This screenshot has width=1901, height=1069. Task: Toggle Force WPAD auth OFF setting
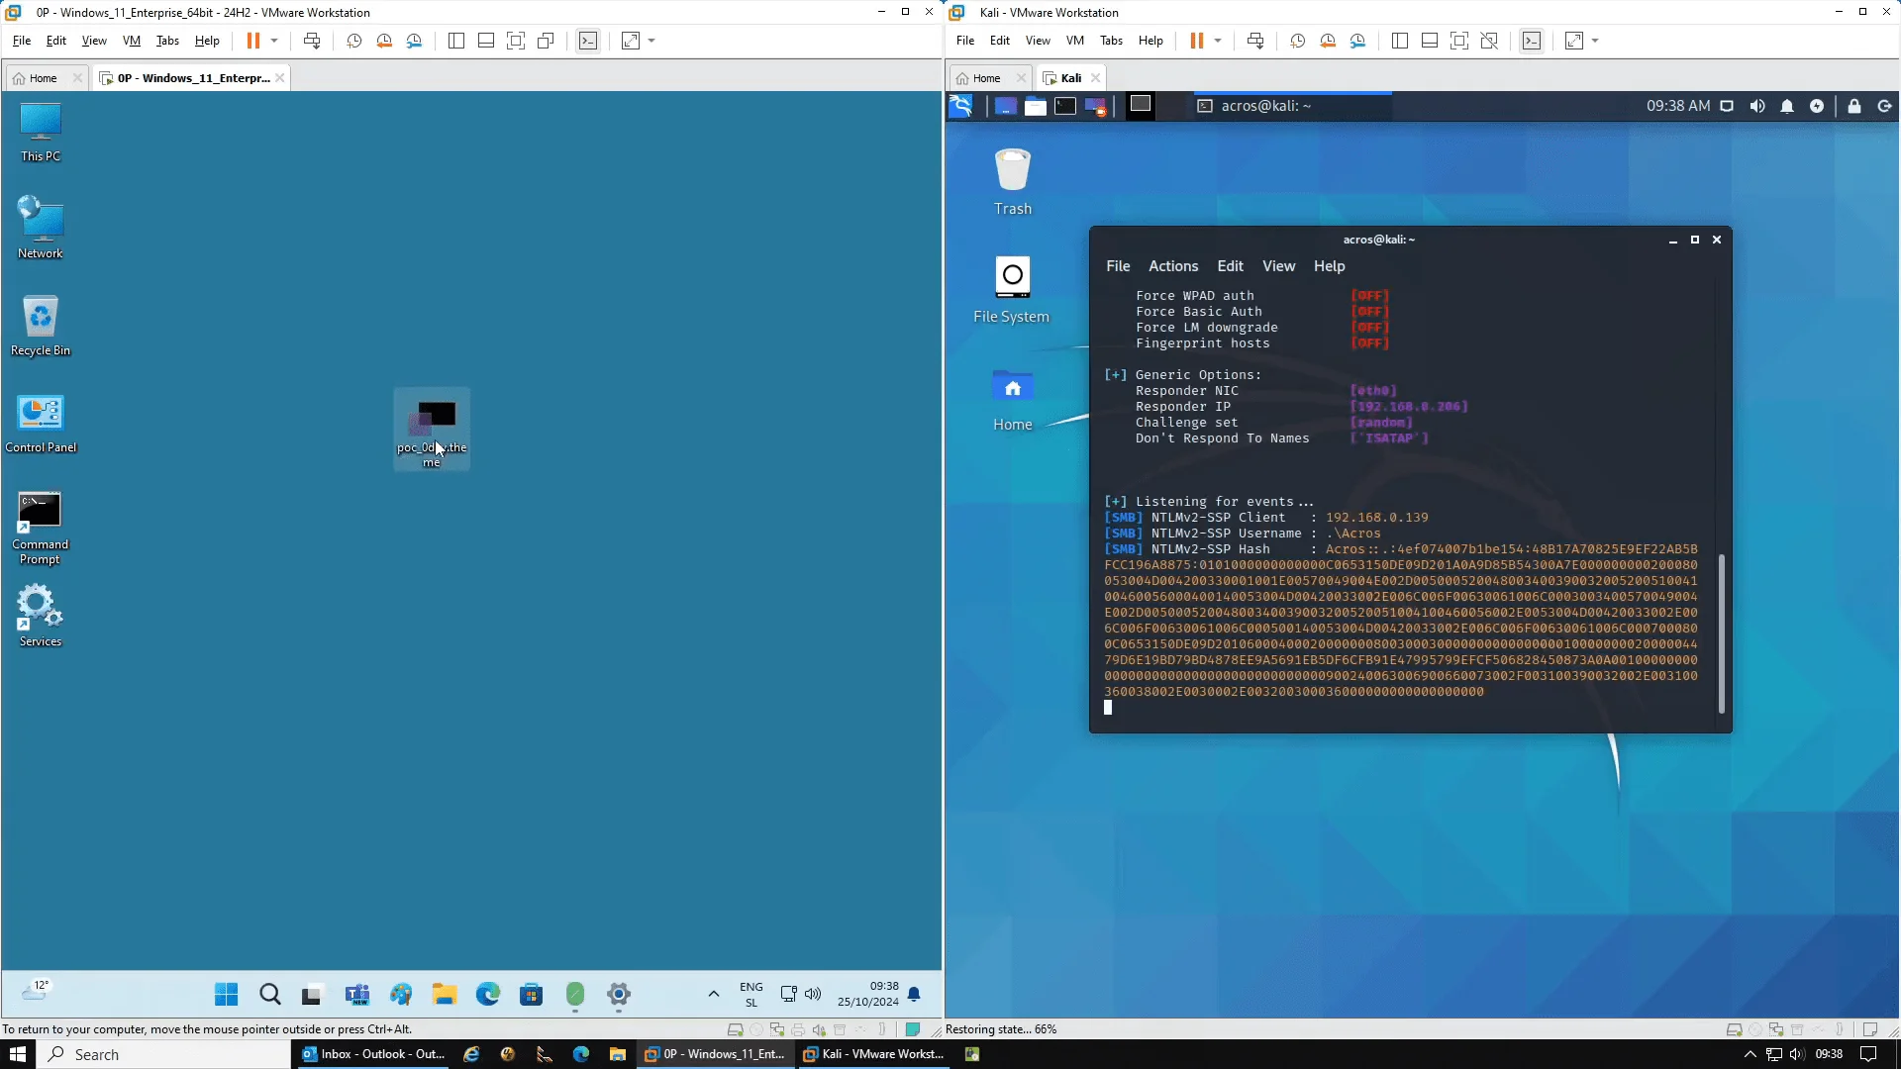tap(1369, 295)
